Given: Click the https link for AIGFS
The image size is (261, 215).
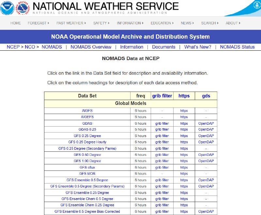Looking at the screenshot, I should pos(184,111).
